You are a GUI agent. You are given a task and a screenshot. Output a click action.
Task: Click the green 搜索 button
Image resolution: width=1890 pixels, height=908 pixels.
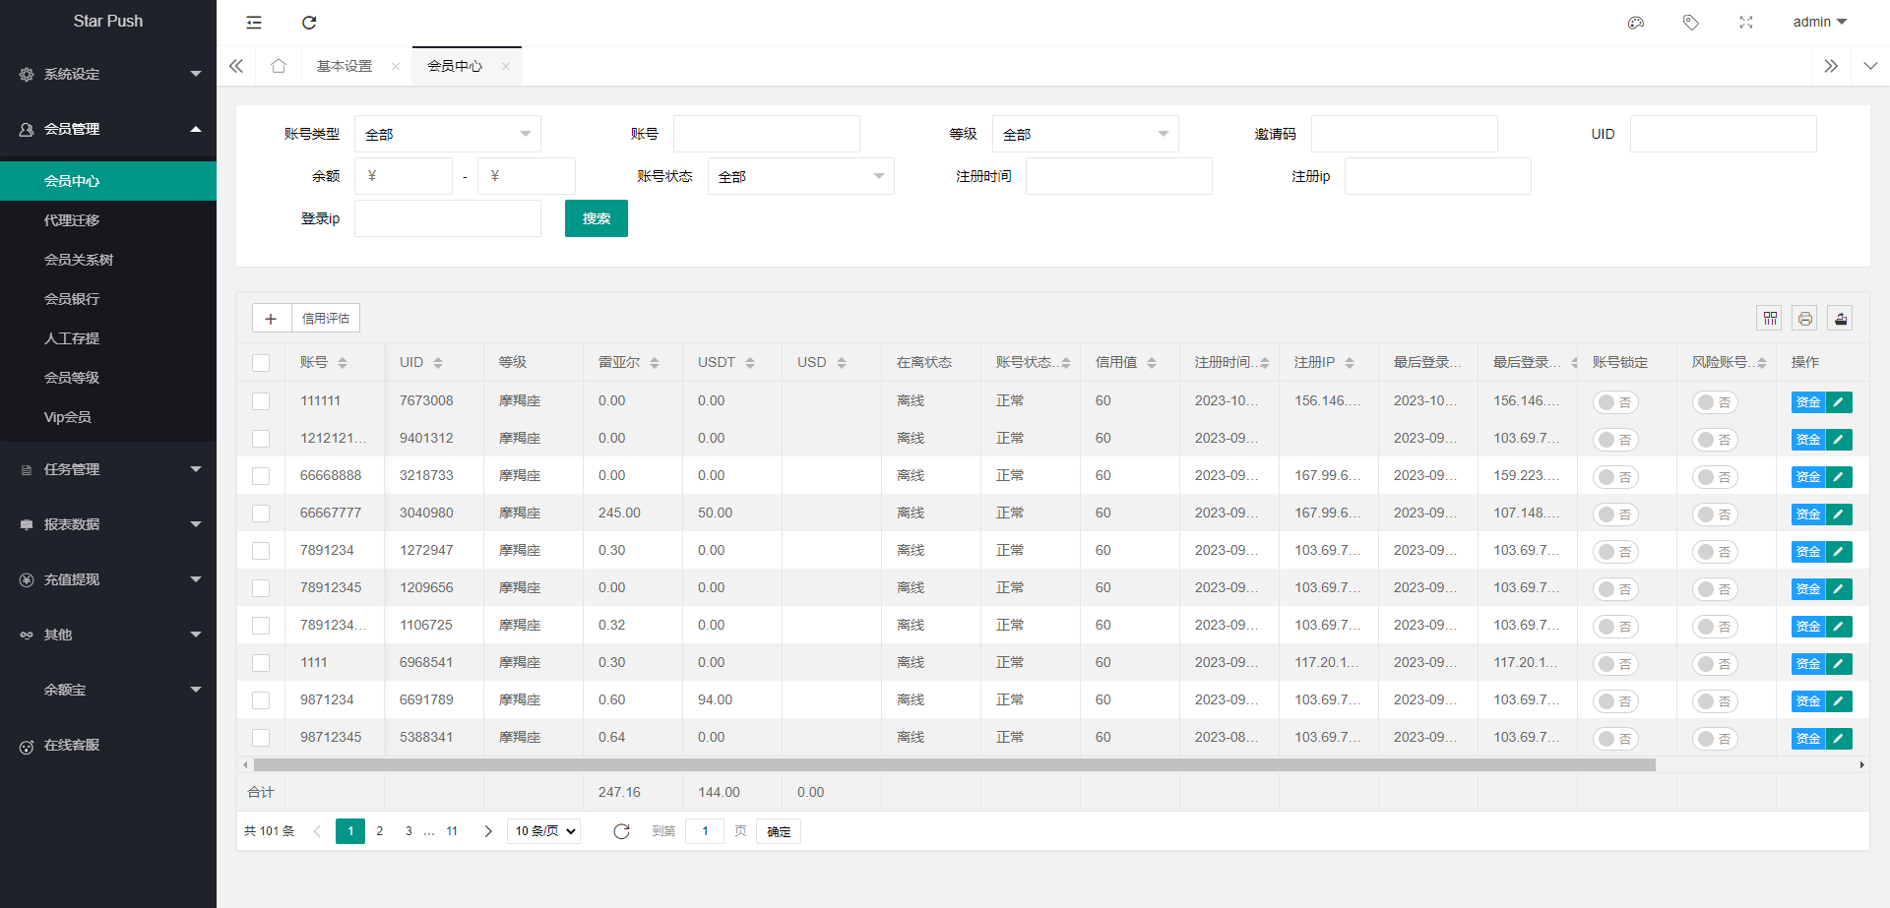[x=597, y=218]
